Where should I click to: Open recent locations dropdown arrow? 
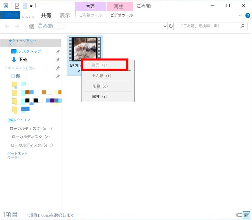[x=25, y=26]
